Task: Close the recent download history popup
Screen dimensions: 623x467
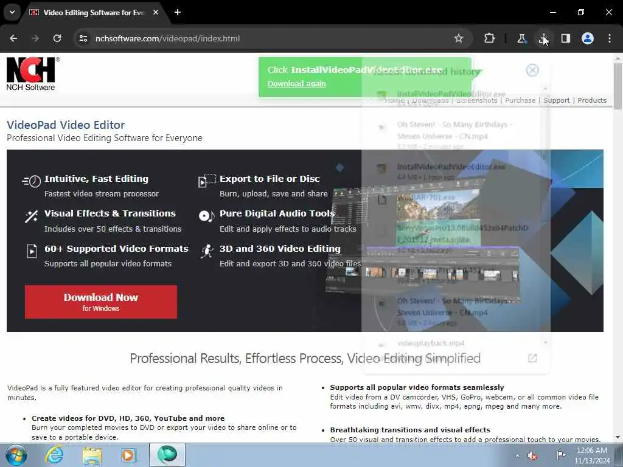Action: tap(532, 71)
